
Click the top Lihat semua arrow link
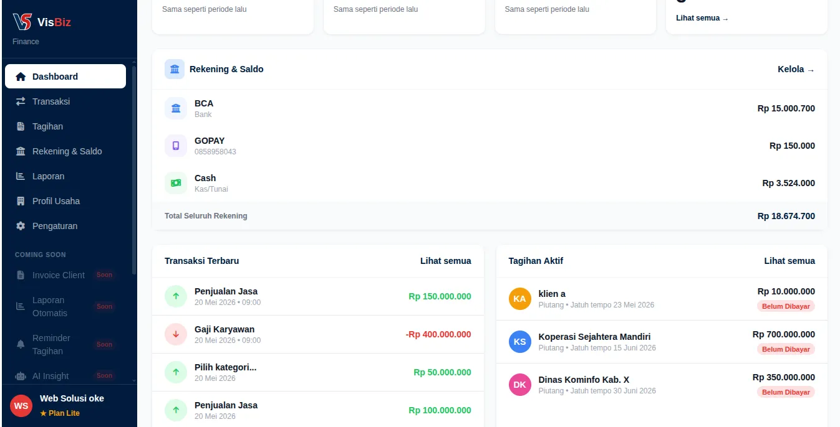[702, 18]
